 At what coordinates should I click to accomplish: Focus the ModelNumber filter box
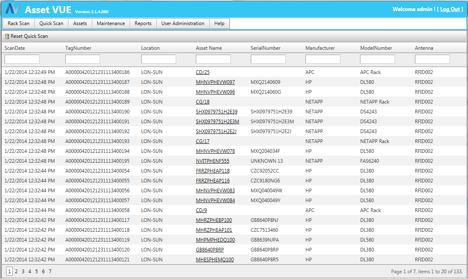click(378, 59)
